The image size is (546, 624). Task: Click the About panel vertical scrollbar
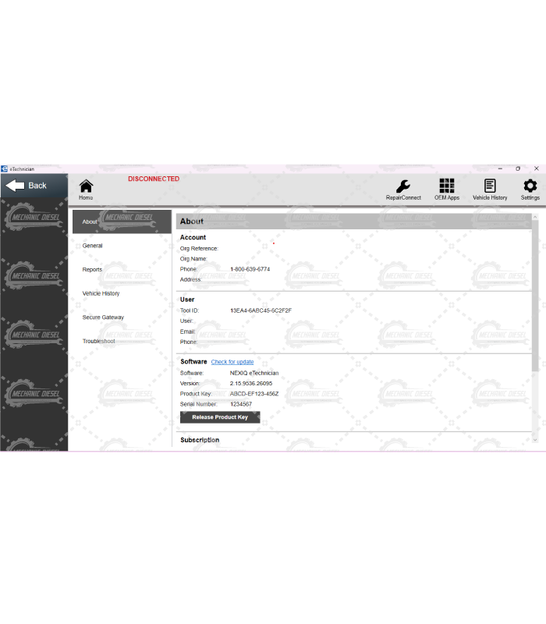tap(534, 296)
